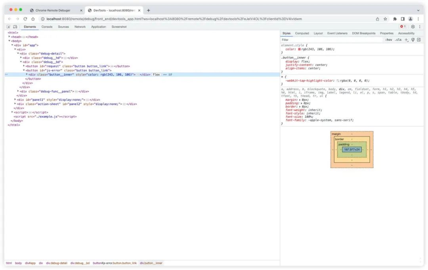Toggle element classes with .cls button
Image resolution: width=428 pixels, height=270 pixels.
tap(398, 40)
